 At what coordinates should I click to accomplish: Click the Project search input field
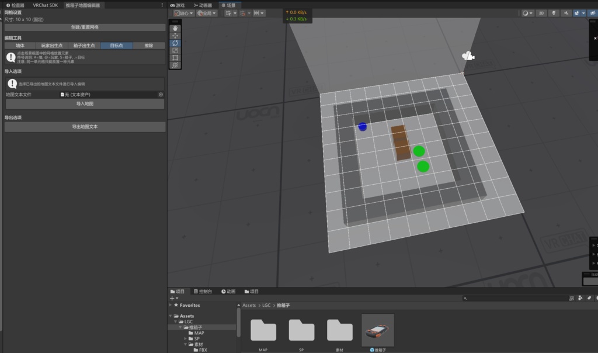(x=515, y=298)
